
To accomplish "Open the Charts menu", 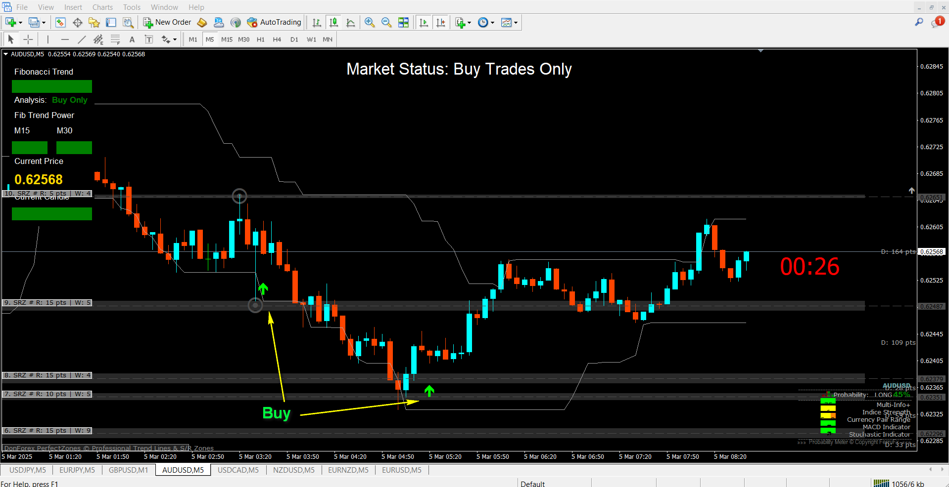I will coord(102,7).
